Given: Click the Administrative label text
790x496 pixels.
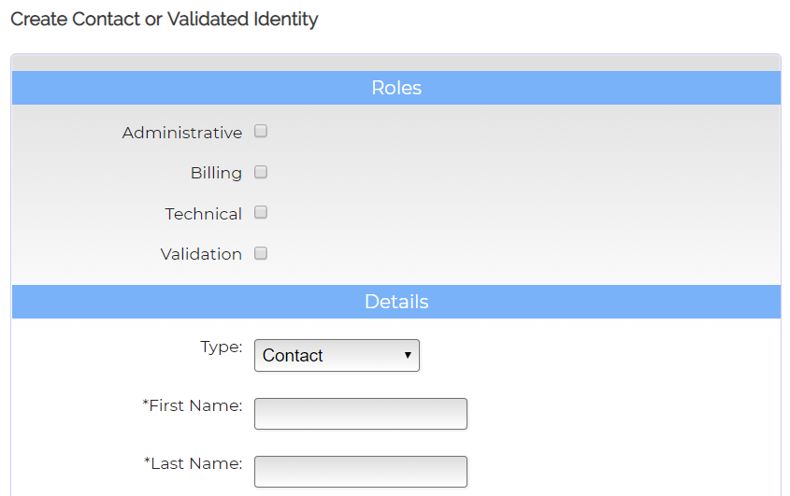Looking at the screenshot, I should click(182, 133).
